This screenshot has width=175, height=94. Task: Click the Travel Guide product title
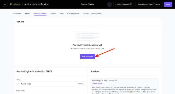click(x=87, y=4)
